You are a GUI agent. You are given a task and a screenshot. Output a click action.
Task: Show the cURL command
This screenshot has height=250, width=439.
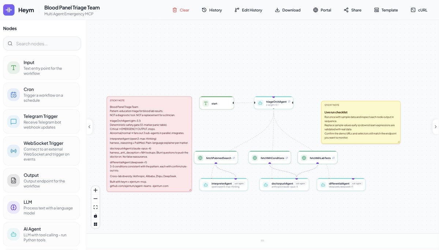click(419, 10)
